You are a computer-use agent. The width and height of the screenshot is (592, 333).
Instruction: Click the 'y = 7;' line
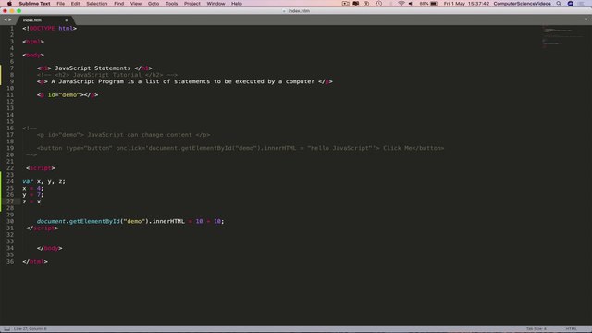(33, 195)
